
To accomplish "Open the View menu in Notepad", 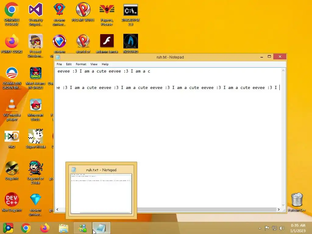I will point(94,64).
